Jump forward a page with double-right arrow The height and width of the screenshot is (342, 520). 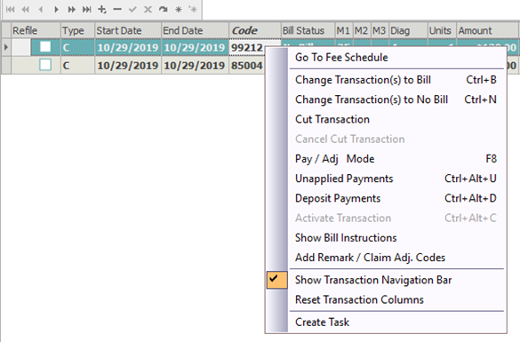click(x=71, y=9)
